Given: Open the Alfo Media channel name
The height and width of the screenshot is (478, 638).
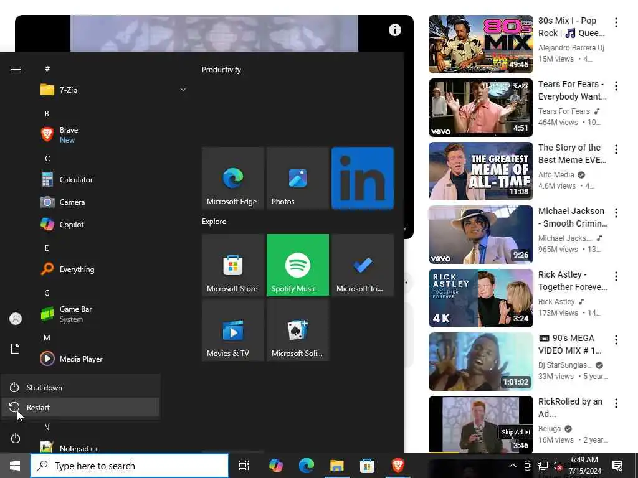Looking at the screenshot, I should click(556, 175).
